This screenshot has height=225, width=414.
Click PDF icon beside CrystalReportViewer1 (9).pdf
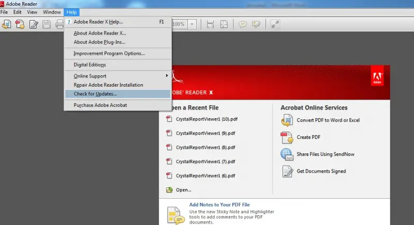click(169, 133)
